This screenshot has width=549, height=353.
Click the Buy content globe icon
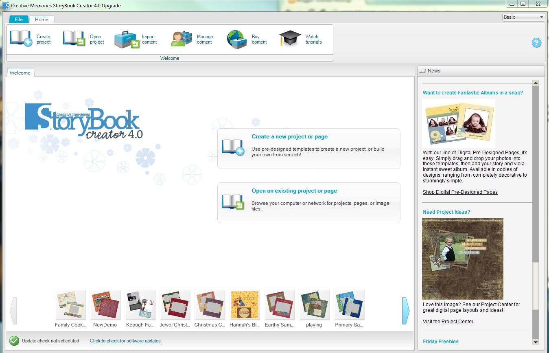point(237,39)
